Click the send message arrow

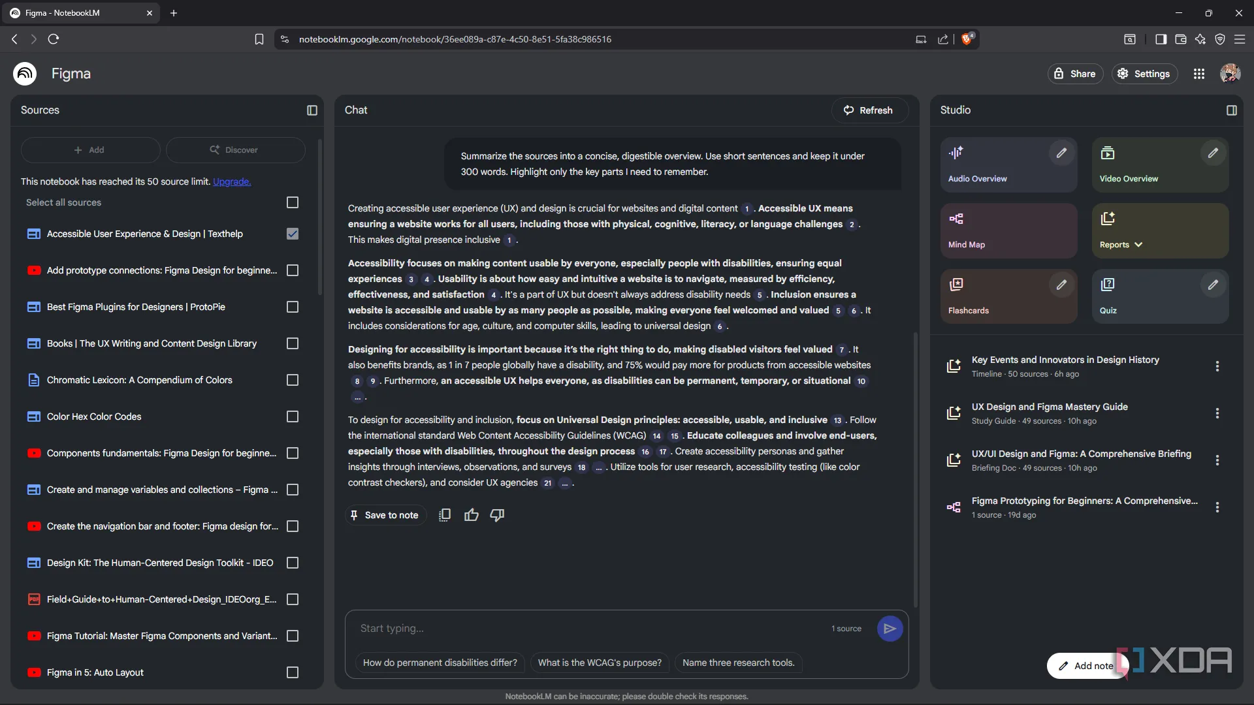[x=889, y=629]
